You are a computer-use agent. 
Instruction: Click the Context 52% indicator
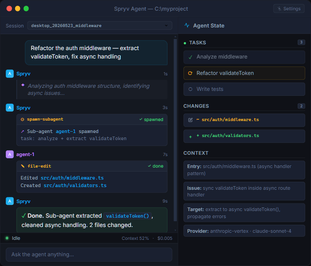point(135,239)
